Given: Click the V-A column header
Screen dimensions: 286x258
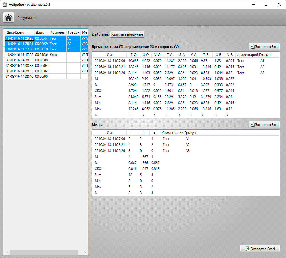Looking at the screenshot, I should [194, 55].
